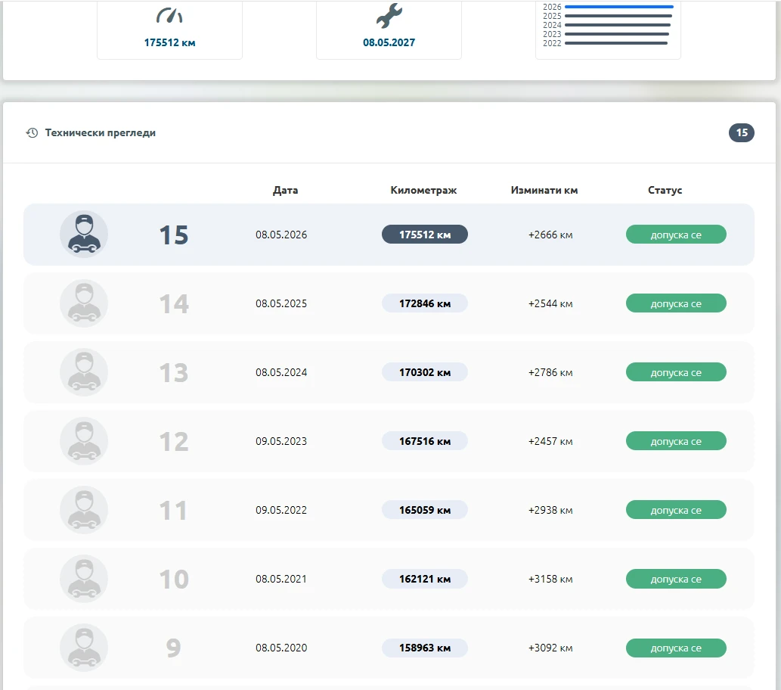Click the 15 inspections count badge
The width and height of the screenshot is (781, 690).
click(x=742, y=132)
